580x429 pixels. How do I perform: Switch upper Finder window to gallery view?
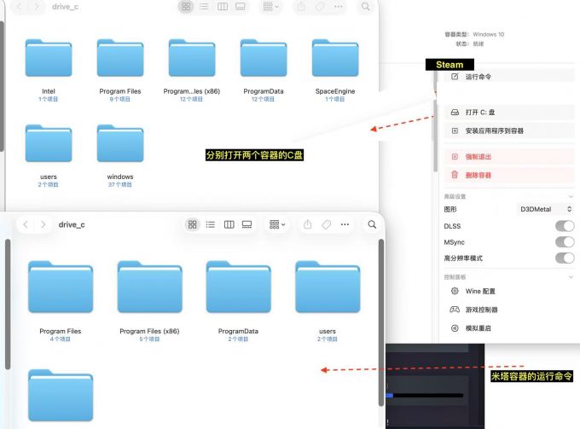click(x=241, y=6)
